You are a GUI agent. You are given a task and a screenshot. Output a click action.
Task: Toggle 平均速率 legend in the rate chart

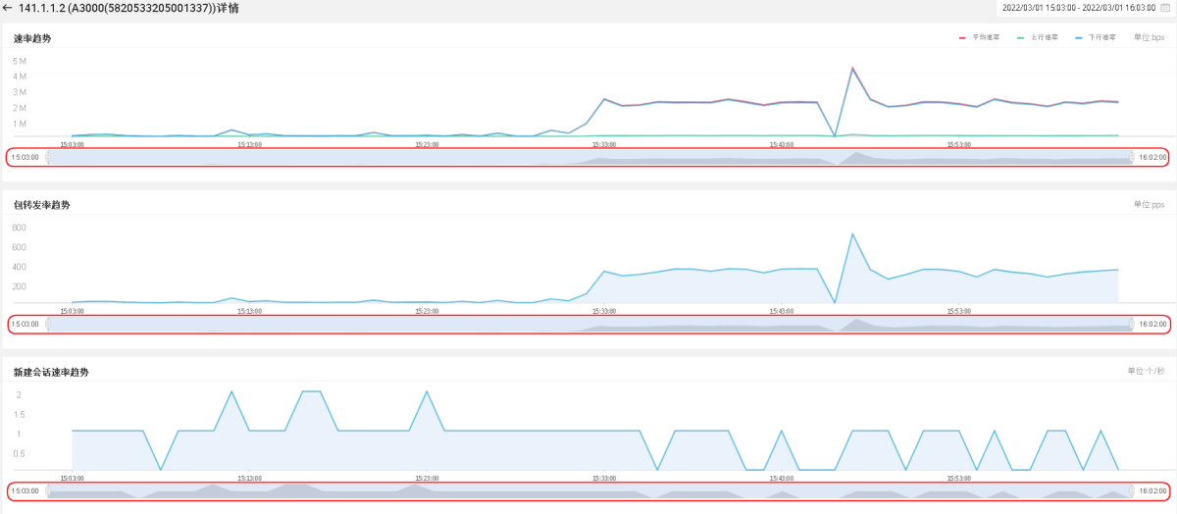click(x=985, y=37)
